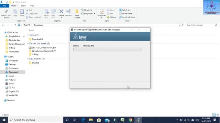Switch to the Share ribbon tab
Image resolution: width=220 pixels, height=123 pixels.
[23, 6]
